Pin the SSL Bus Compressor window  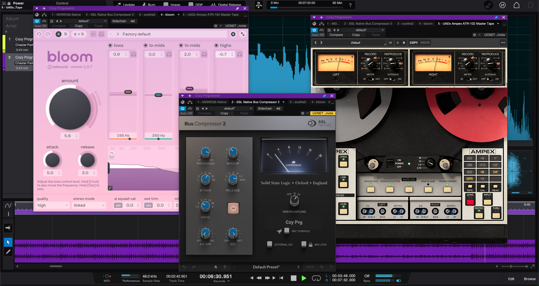[325, 96]
